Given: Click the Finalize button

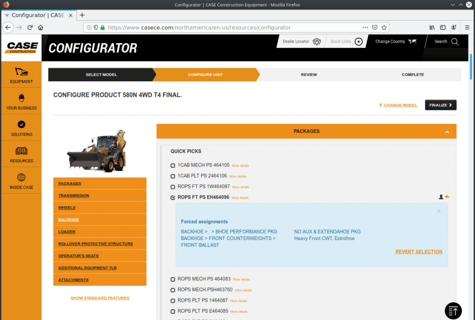Looking at the screenshot, I should pos(441,105).
